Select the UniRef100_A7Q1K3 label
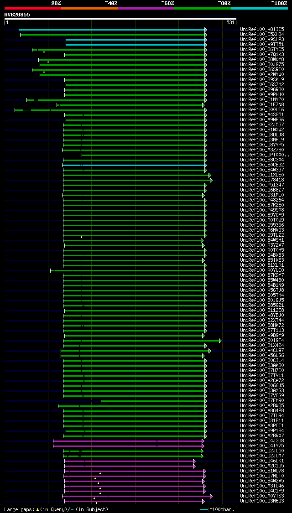 262,55
